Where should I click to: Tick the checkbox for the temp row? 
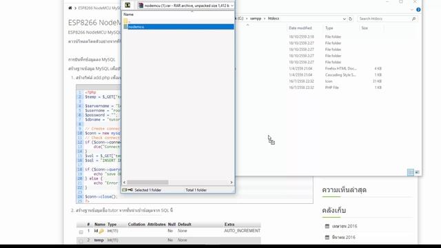(x=81, y=241)
